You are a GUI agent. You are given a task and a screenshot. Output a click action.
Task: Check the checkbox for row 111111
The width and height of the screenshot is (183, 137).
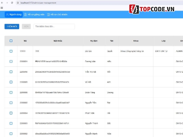pyautogui.click(x=11, y=51)
